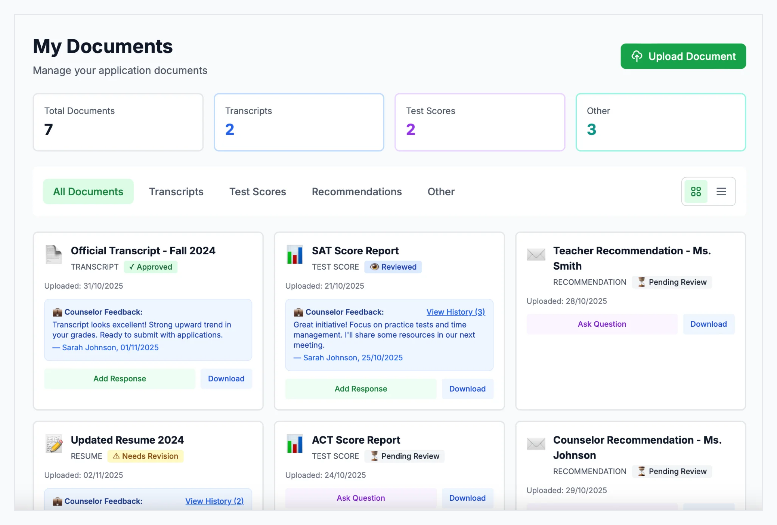Click the Other documents summary card
777x525 pixels.
pyautogui.click(x=660, y=122)
